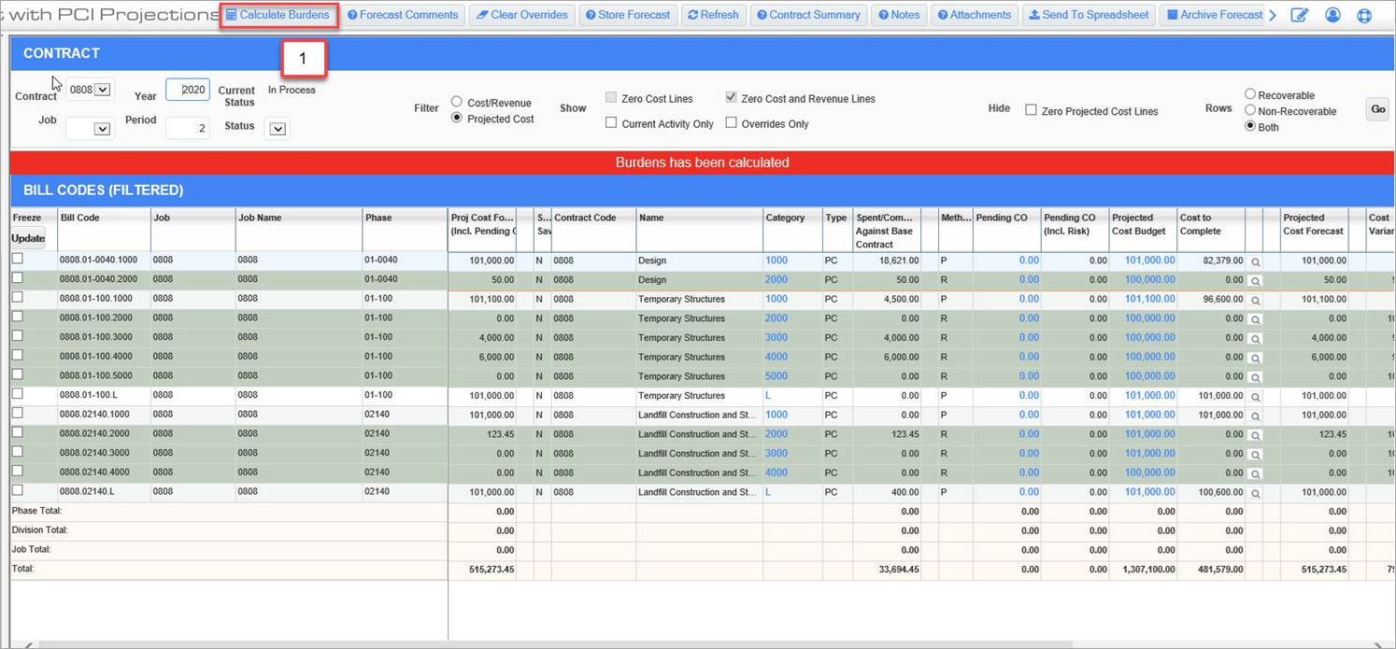
Task: Open the Job dropdown
Action: [x=102, y=129]
